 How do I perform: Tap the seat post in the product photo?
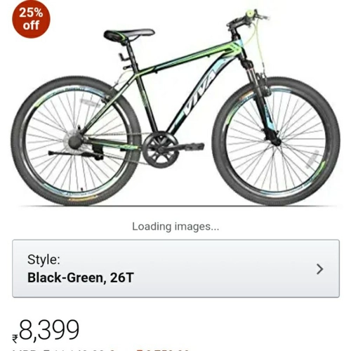click(131, 55)
